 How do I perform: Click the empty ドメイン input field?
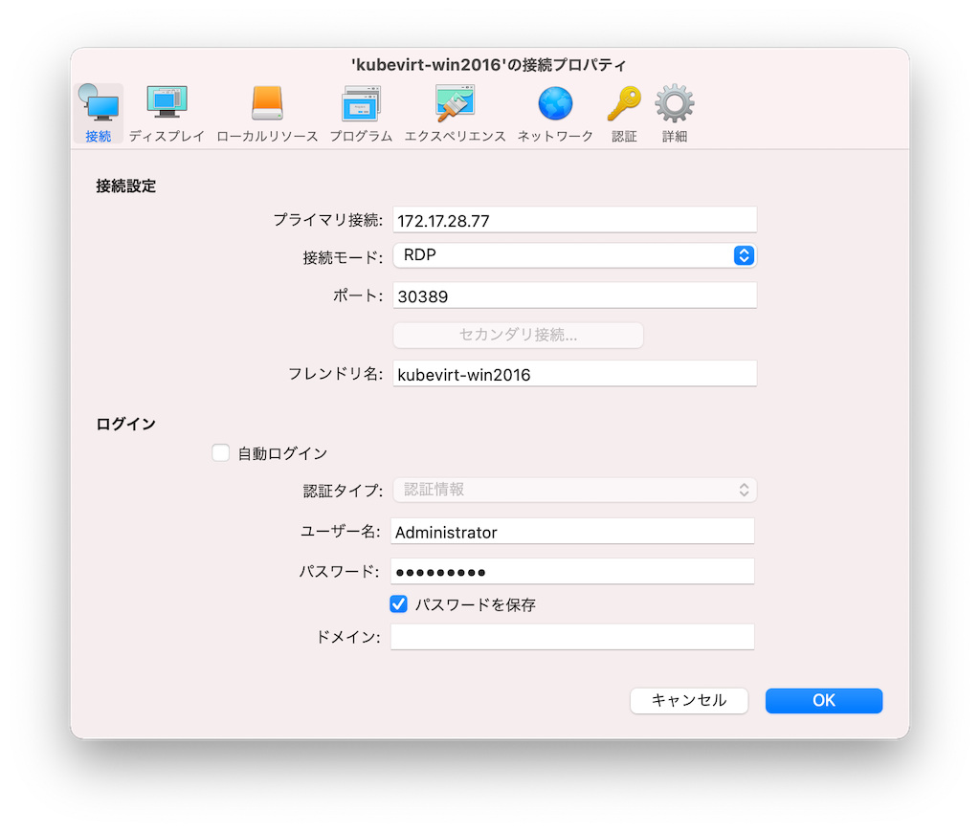click(571, 636)
